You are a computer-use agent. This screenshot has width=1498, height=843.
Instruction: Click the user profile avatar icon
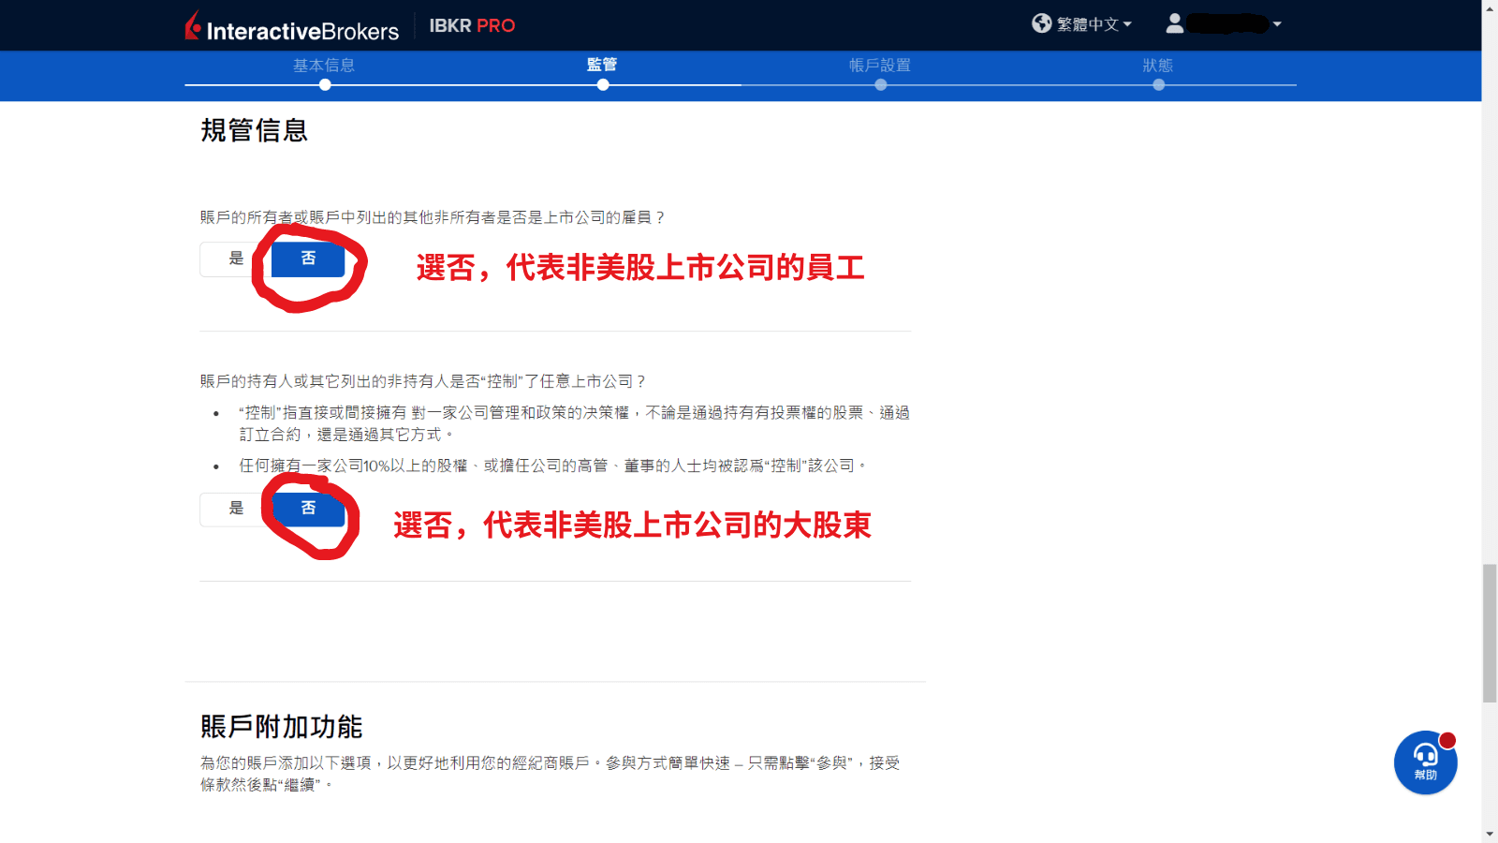pyautogui.click(x=1176, y=24)
